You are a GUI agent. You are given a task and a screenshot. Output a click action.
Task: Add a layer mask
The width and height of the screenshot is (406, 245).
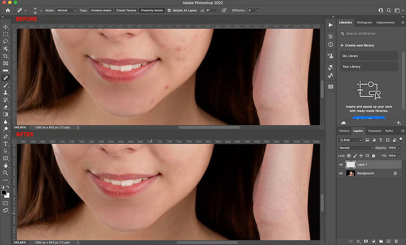[366, 241]
